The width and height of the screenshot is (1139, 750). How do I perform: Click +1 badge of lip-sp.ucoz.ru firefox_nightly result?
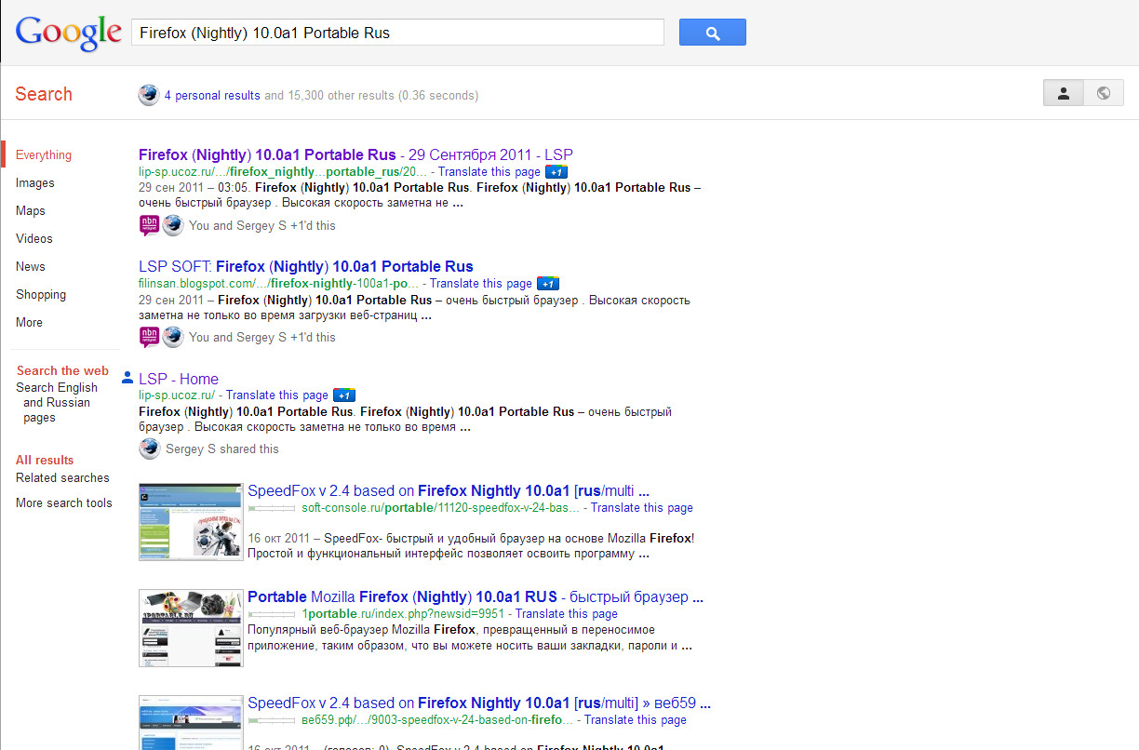click(556, 172)
